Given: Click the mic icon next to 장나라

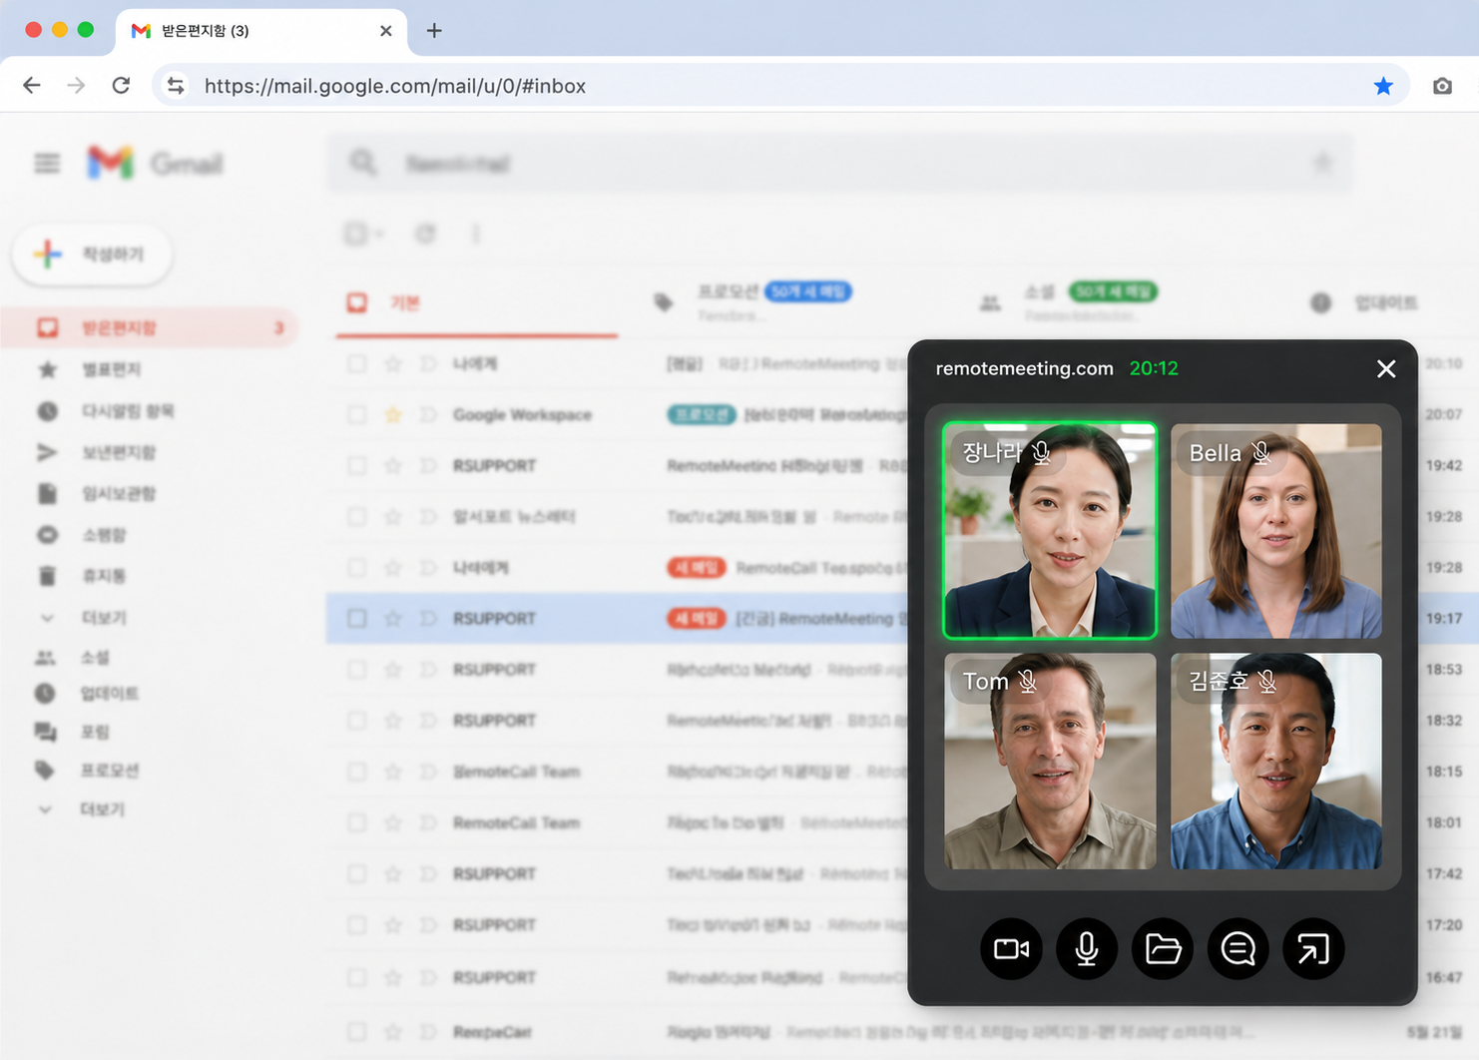Looking at the screenshot, I should (1041, 453).
